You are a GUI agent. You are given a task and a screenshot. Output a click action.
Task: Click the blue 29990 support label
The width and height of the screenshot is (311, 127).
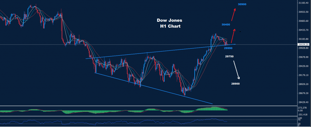[x=228, y=48]
